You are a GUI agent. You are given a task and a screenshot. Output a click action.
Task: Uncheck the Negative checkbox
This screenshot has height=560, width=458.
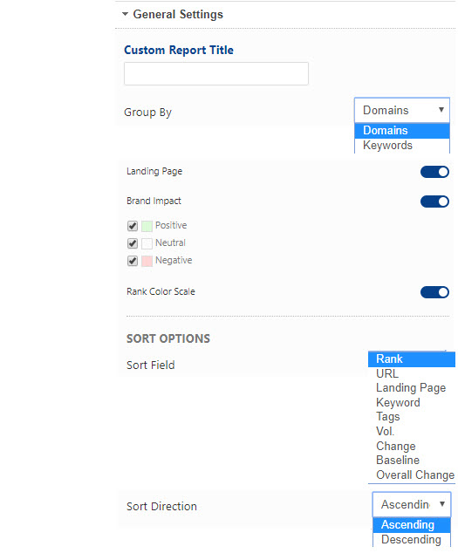pyautogui.click(x=133, y=261)
